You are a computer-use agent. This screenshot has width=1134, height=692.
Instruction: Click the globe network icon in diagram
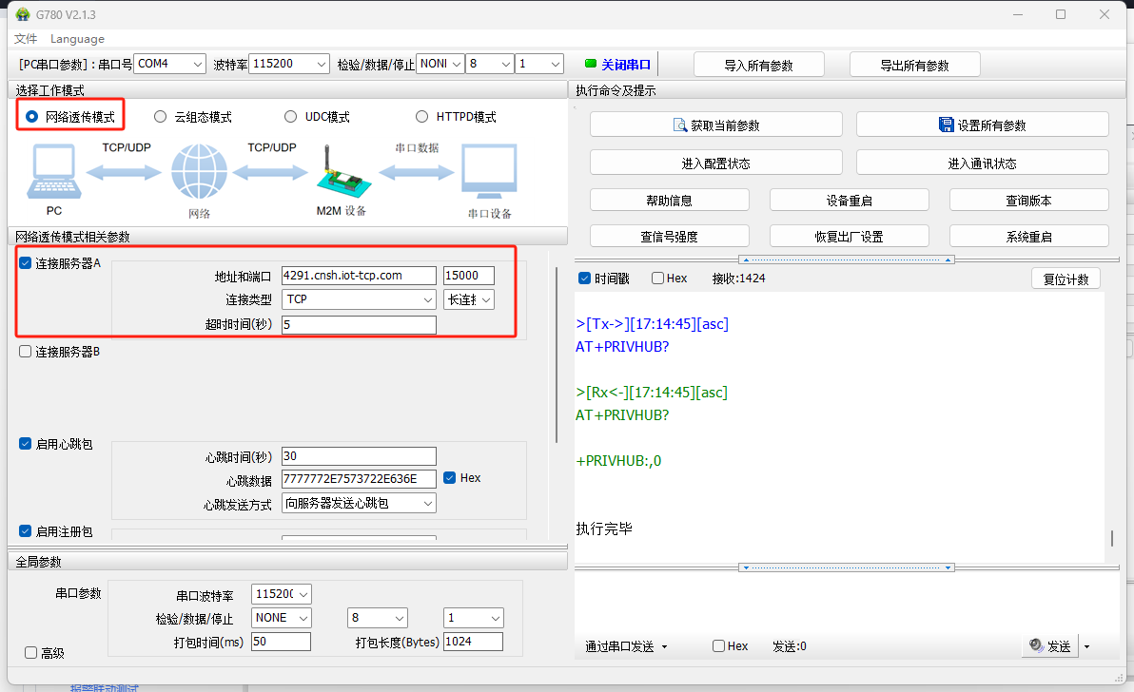[199, 175]
